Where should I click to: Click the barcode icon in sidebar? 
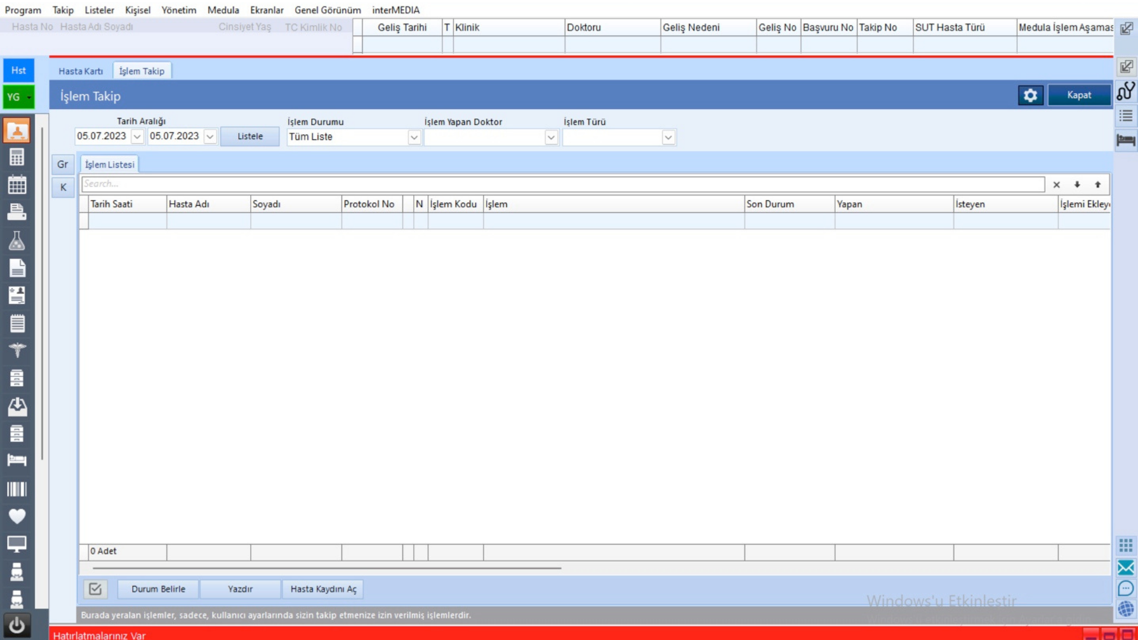point(17,489)
